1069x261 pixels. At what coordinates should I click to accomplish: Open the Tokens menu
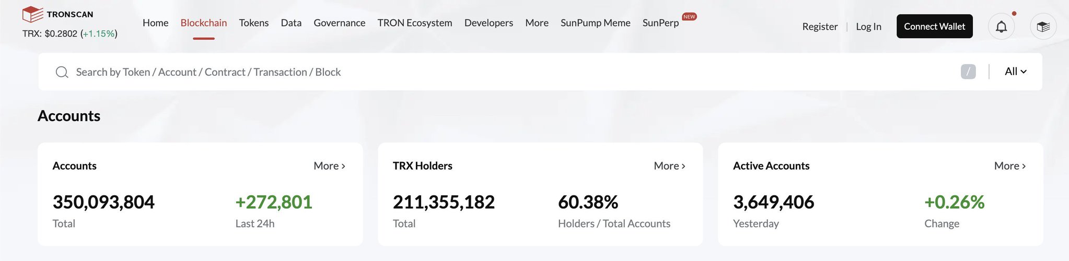coord(253,23)
